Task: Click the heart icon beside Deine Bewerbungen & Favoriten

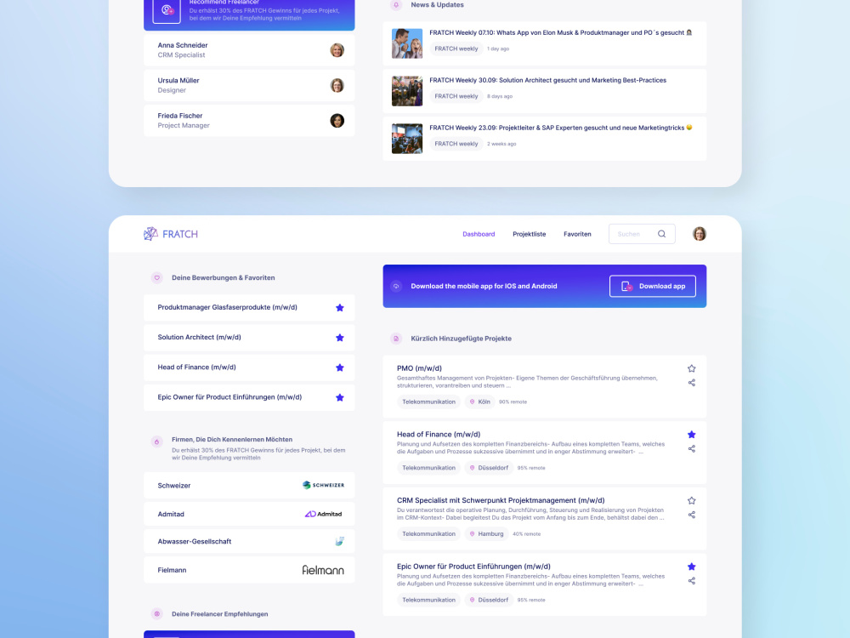Action: [x=156, y=277]
